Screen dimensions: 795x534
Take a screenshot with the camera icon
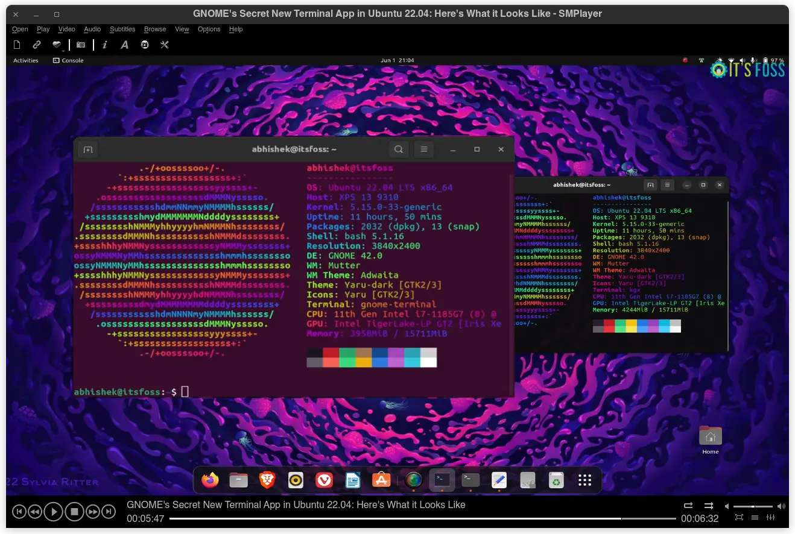[x=81, y=45]
